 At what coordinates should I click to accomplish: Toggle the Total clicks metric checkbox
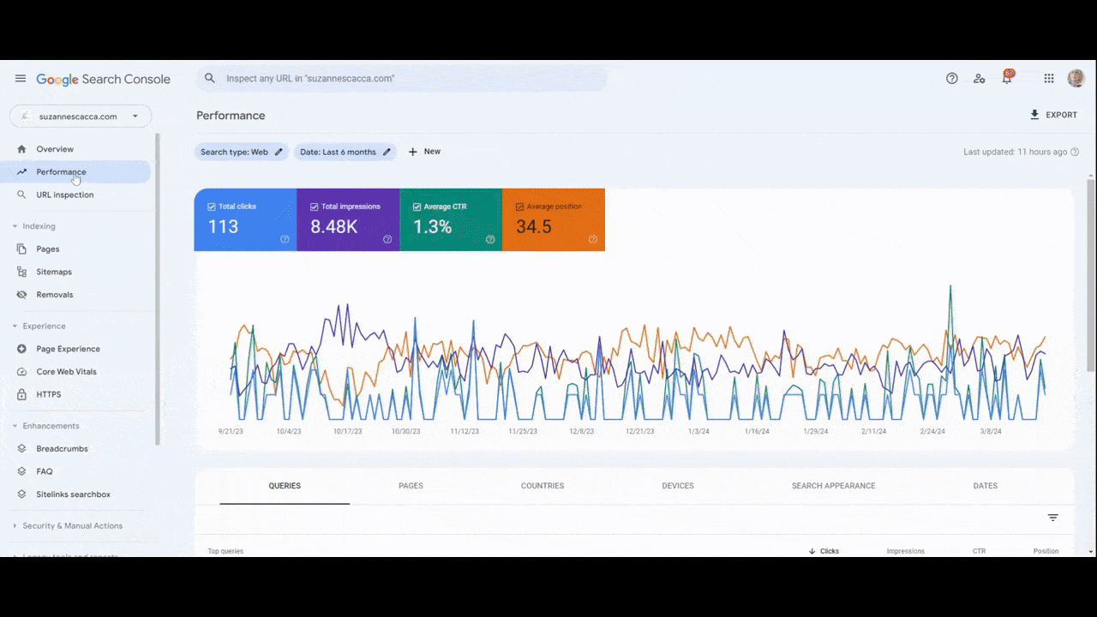point(210,206)
